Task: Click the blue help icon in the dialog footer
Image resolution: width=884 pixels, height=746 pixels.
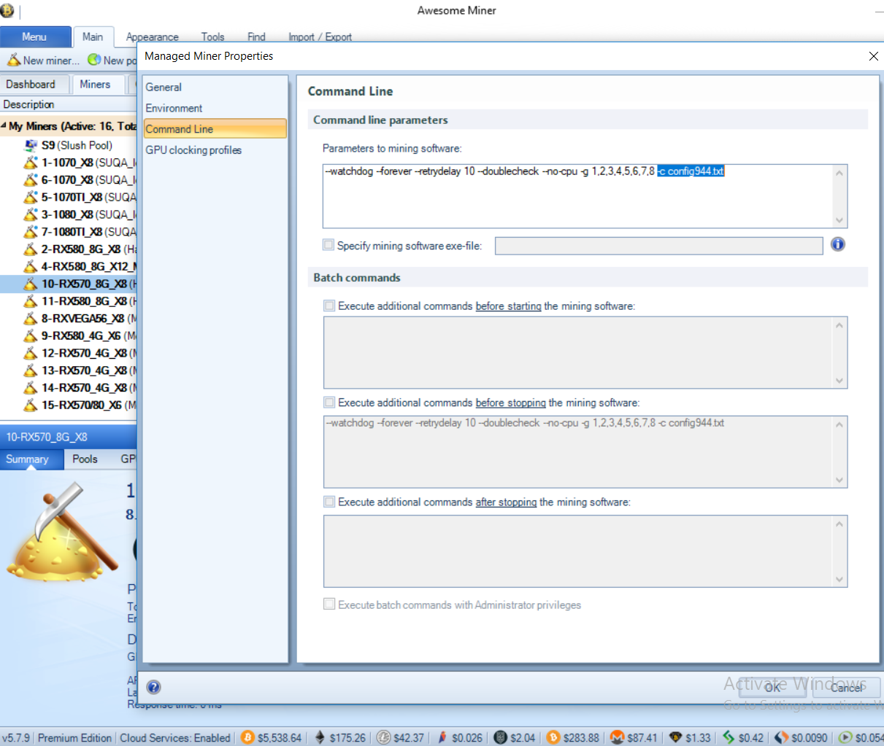Action: [x=154, y=687]
